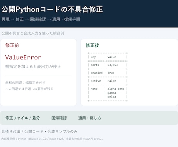The width and height of the screenshot is (178, 147).
Task: Click the 見積り必須 / 公開コード footer text
Action: [39, 132]
